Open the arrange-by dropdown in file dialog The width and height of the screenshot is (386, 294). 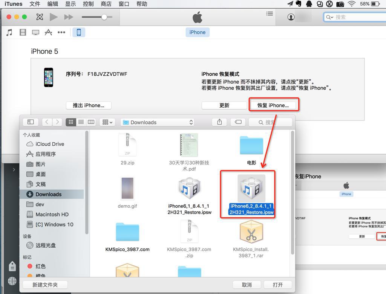pos(107,122)
